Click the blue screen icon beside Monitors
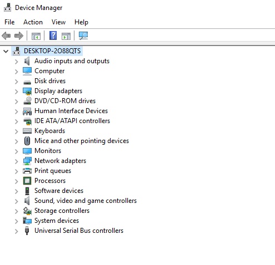Image resolution: width=275 pixels, height=265 pixels. click(27, 151)
